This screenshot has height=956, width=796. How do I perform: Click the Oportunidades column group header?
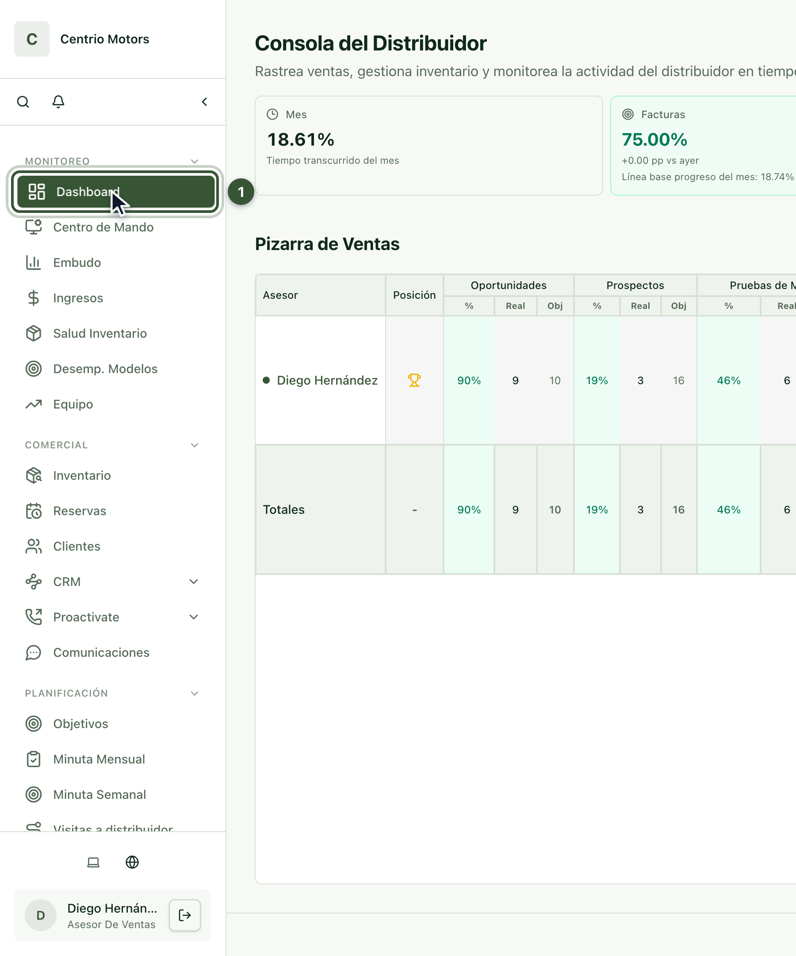(509, 285)
